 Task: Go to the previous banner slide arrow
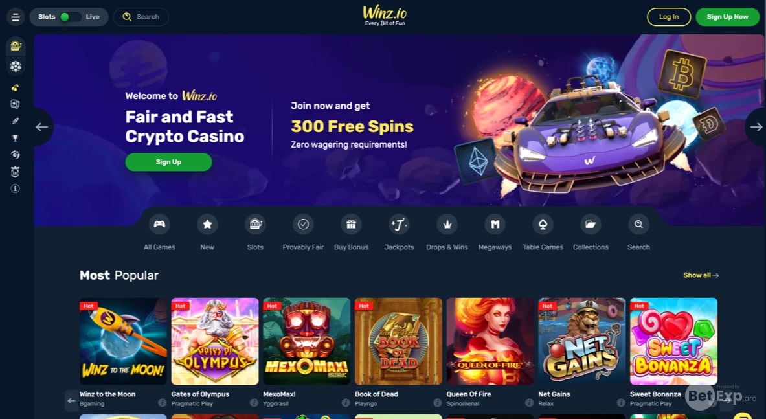[x=43, y=127]
